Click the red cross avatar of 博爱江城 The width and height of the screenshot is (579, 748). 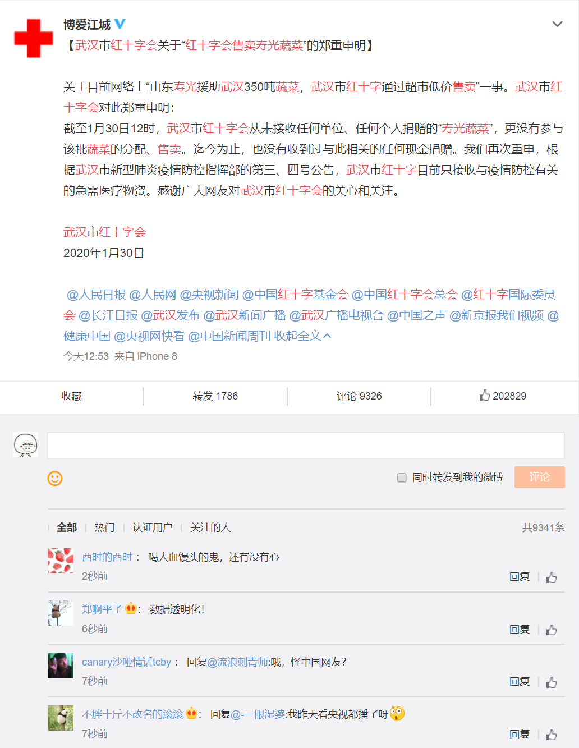point(34,38)
